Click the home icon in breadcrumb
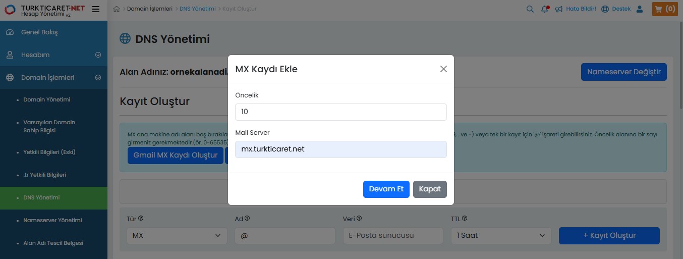 117,9
